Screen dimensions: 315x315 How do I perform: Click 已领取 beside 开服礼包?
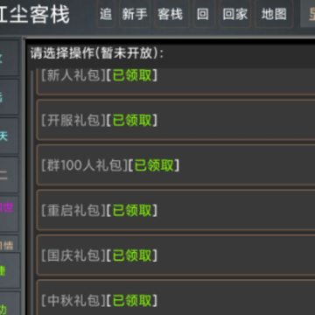click(x=132, y=120)
